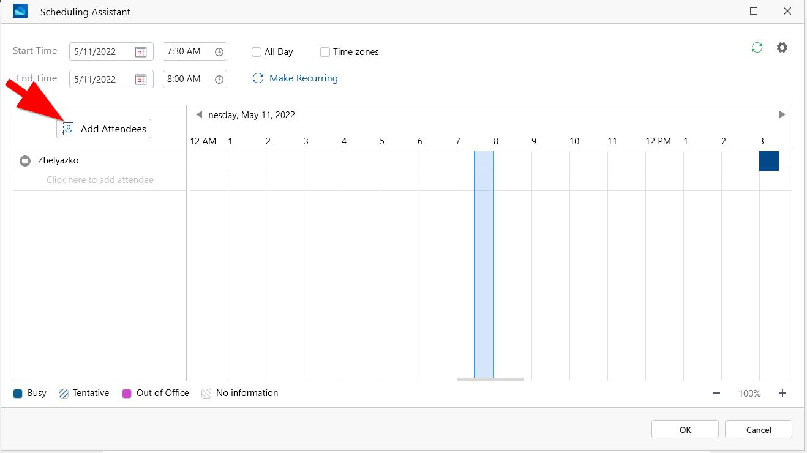Zoom in with the plus button
This screenshot has height=453, width=807.
[783, 393]
